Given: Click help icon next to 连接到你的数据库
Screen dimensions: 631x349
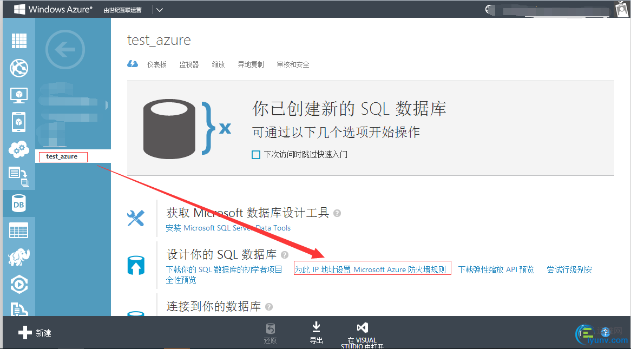Looking at the screenshot, I should (x=269, y=307).
